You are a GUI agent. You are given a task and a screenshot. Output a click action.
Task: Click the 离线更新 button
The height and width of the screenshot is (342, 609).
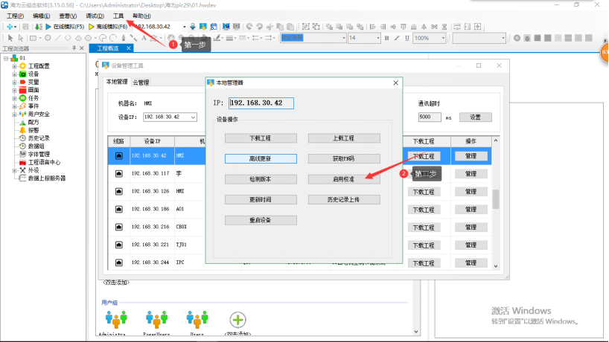tap(261, 158)
